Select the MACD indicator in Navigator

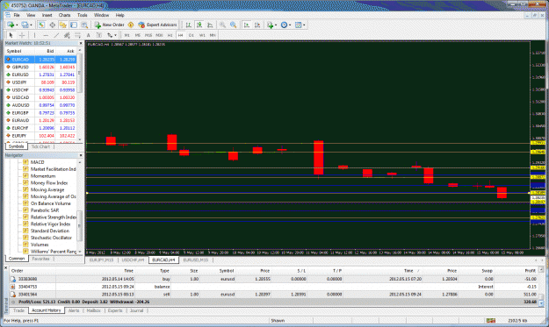click(x=37, y=162)
